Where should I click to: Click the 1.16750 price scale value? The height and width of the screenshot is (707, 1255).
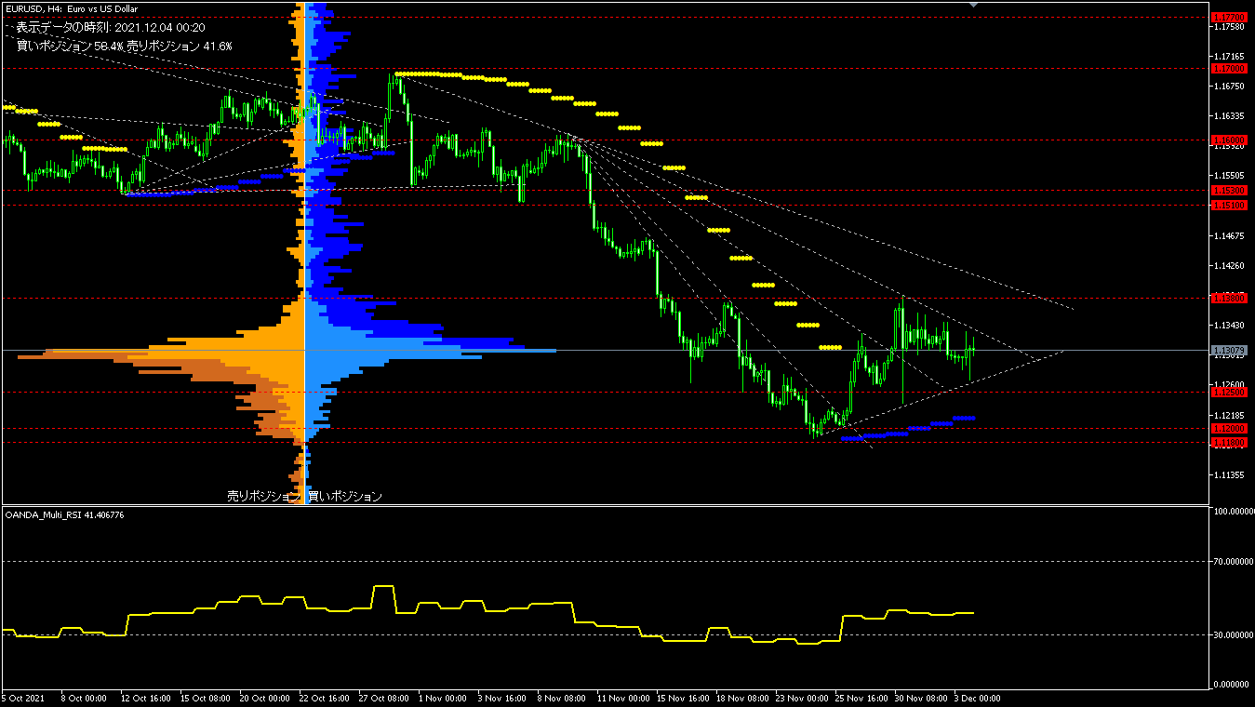1229,87
